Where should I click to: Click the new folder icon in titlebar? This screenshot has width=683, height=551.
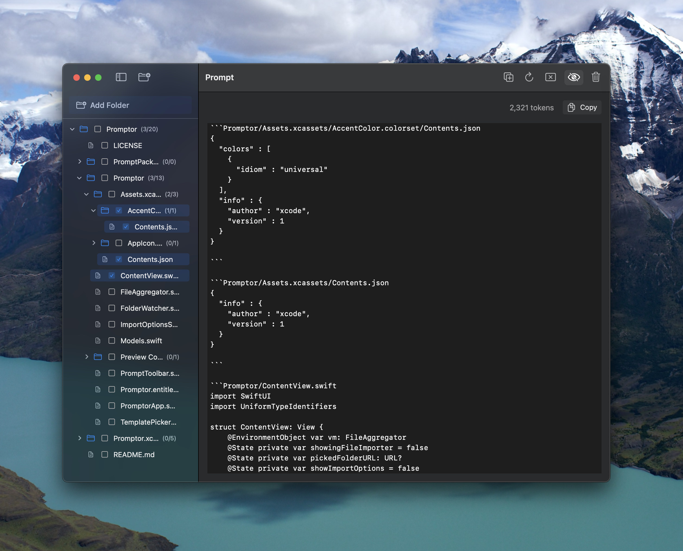coord(144,77)
